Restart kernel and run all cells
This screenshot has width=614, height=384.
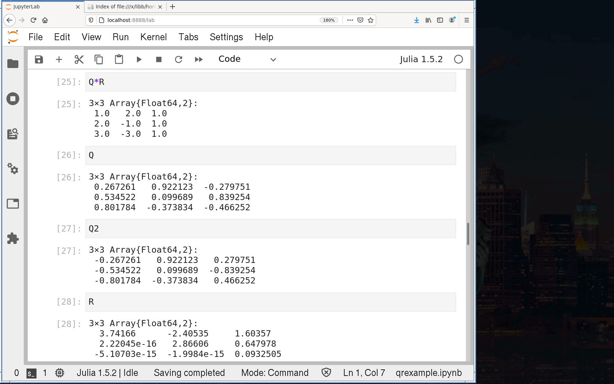pos(198,59)
